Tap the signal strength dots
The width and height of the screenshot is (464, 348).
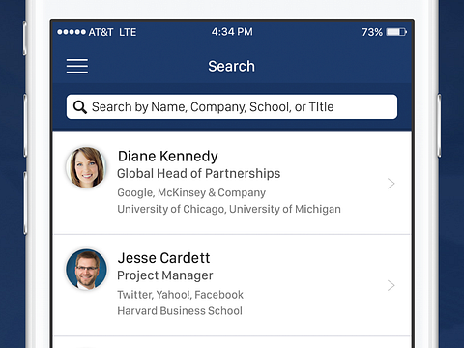(x=72, y=32)
